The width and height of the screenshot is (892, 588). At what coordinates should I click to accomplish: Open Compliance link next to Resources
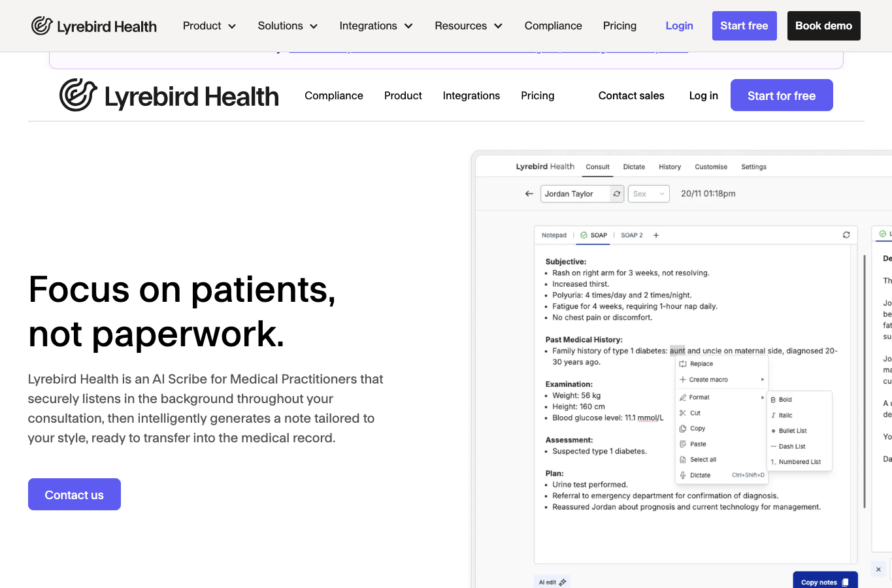(553, 26)
